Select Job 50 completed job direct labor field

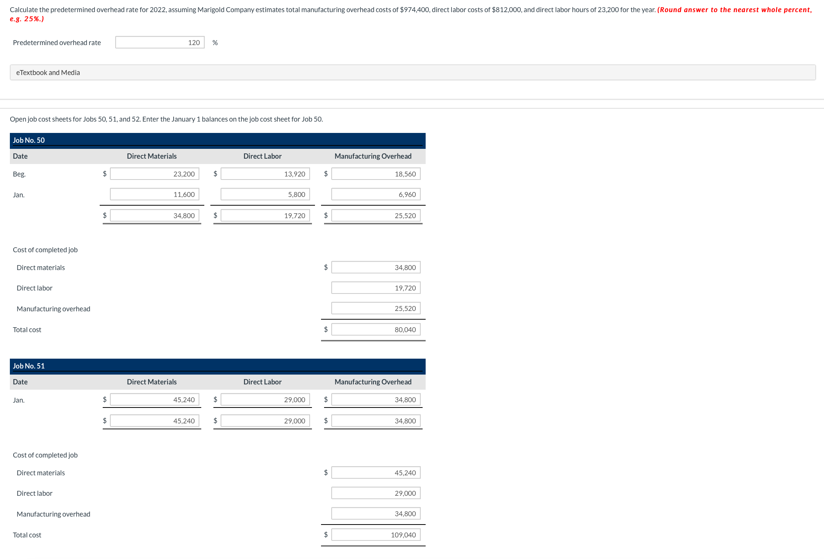[x=375, y=287]
